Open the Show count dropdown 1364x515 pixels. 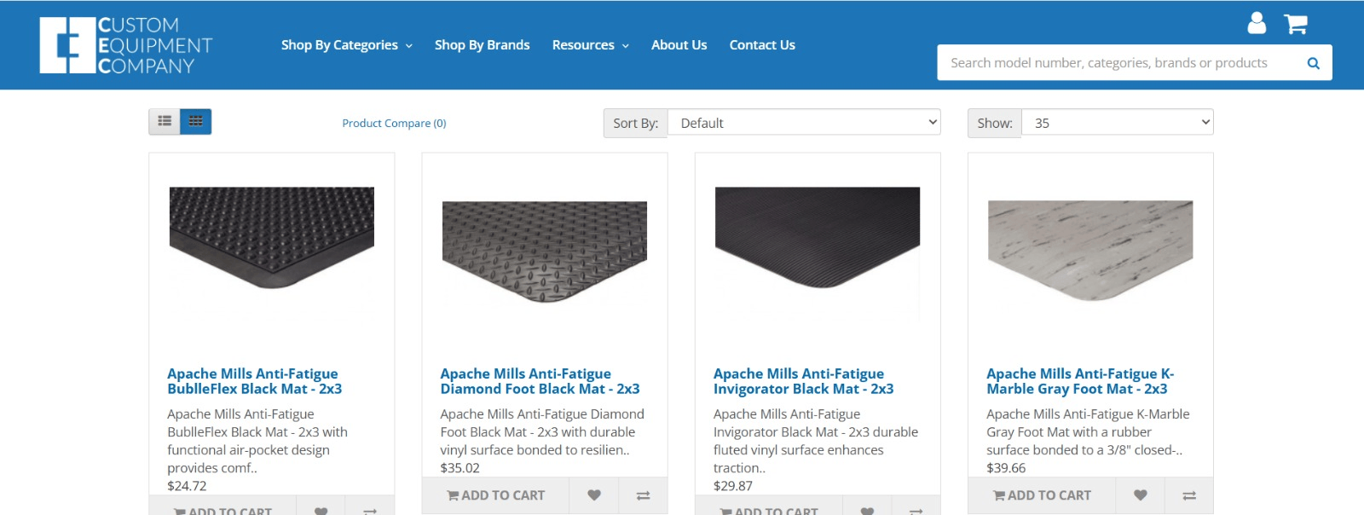(x=1116, y=123)
